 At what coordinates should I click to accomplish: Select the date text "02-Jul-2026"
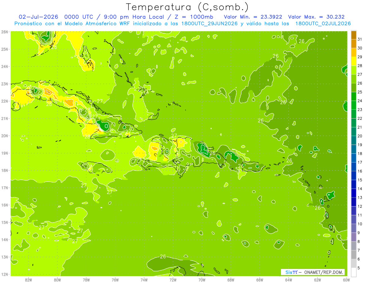[39, 17]
